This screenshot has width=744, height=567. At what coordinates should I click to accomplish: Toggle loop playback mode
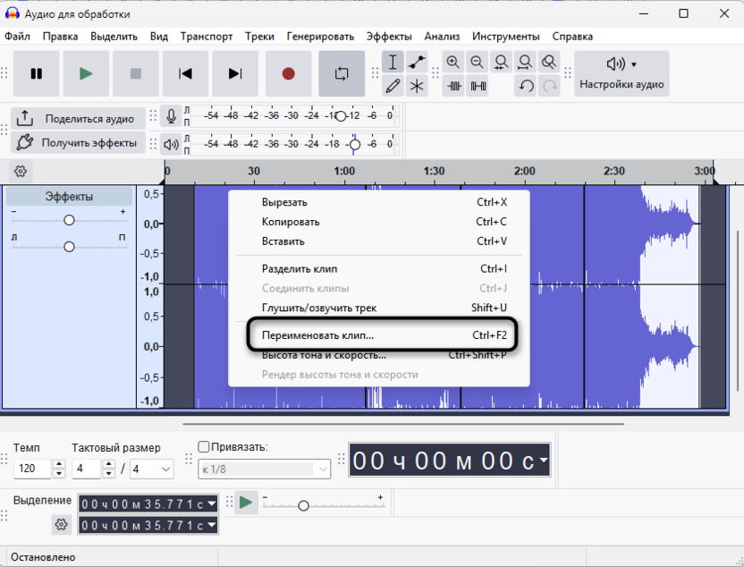[x=342, y=74]
